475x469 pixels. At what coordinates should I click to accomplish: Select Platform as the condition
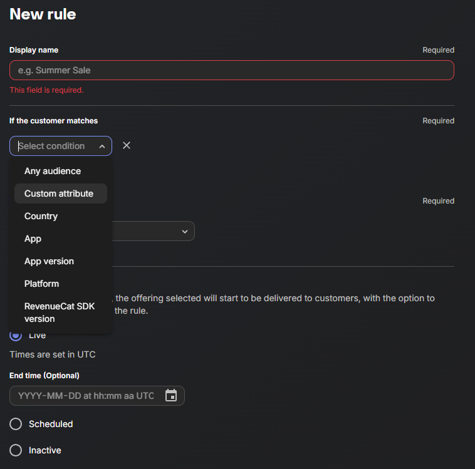point(61,284)
